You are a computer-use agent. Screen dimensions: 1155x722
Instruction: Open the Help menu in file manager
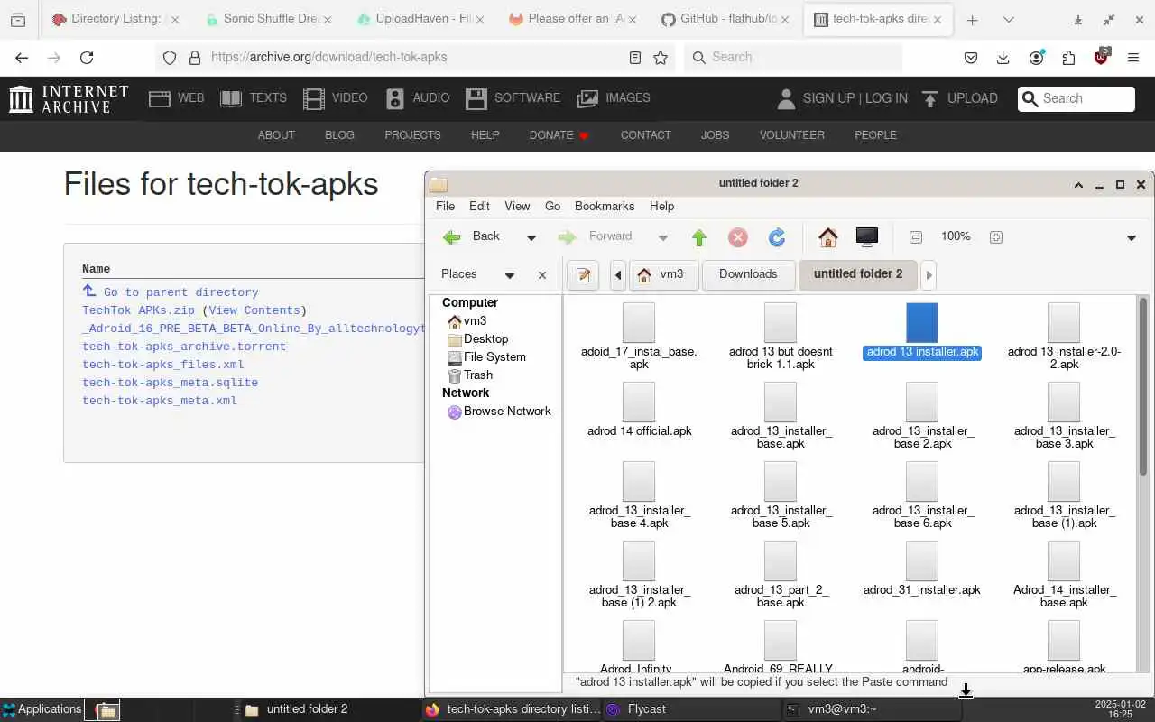pos(661,206)
